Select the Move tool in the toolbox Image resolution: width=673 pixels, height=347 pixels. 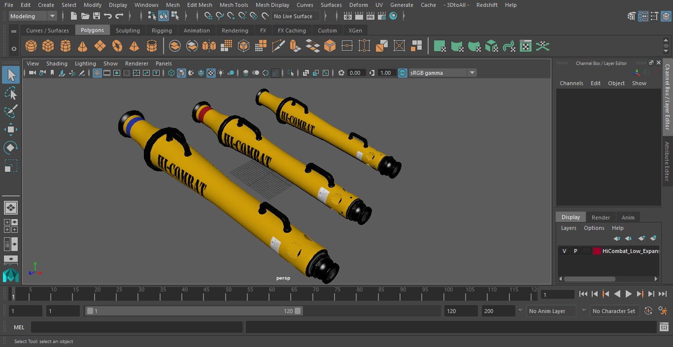(10, 129)
